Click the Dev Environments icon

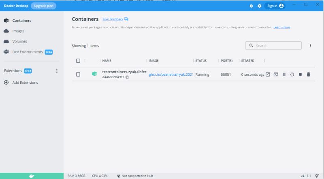(6, 52)
